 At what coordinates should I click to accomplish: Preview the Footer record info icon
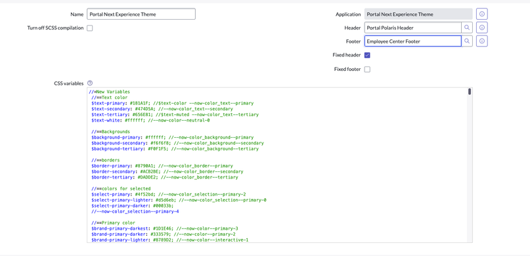click(x=482, y=41)
